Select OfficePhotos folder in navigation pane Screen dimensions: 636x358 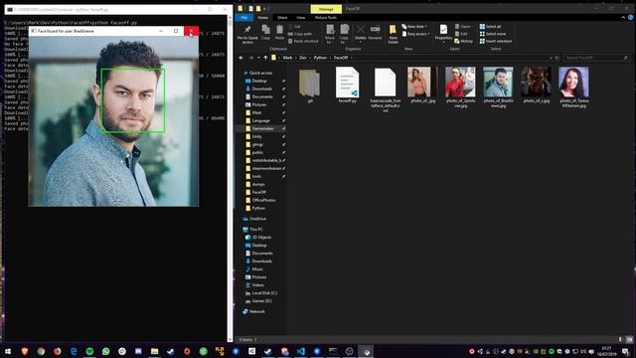pyautogui.click(x=263, y=200)
